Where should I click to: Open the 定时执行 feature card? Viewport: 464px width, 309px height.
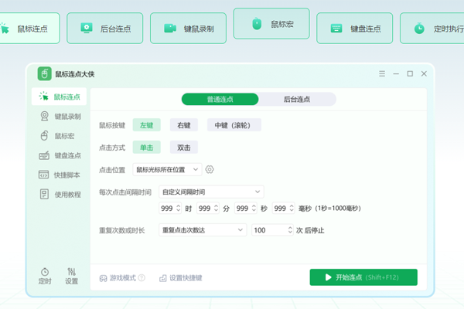tap(432, 29)
